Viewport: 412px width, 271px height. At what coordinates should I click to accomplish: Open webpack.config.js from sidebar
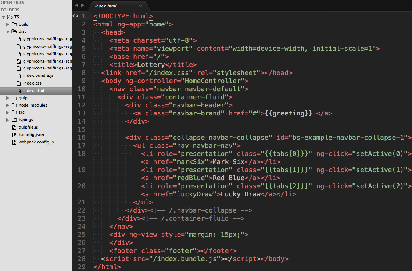[x=36, y=142]
